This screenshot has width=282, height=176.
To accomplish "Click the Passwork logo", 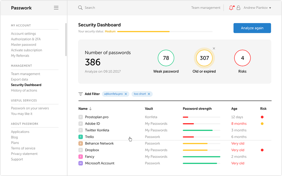I will pos(21,8).
